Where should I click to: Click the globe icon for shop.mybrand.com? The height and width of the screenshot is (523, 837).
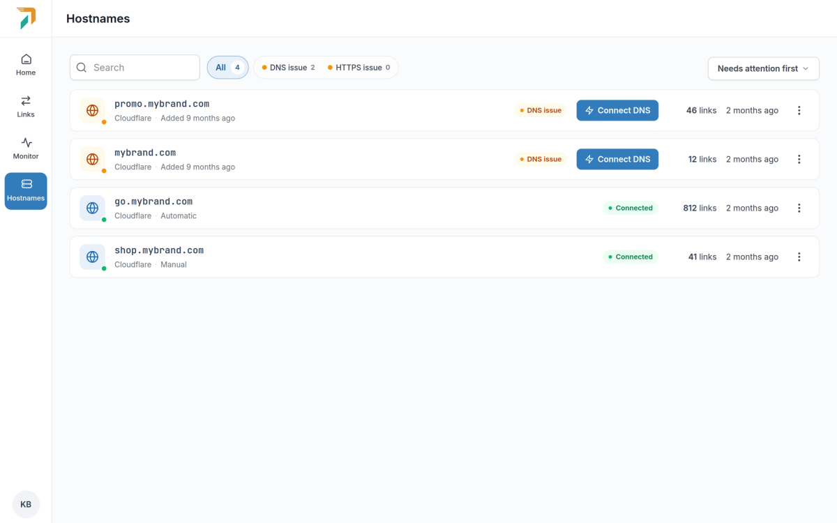[92, 257]
